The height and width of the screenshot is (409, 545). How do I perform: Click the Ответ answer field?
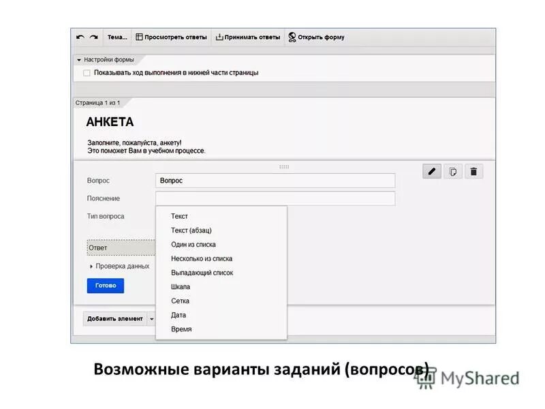pyautogui.click(x=121, y=247)
